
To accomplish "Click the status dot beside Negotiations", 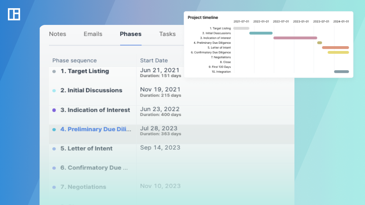I will pos(54,187).
